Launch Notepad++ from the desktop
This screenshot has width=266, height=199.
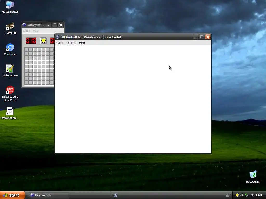[10, 71]
